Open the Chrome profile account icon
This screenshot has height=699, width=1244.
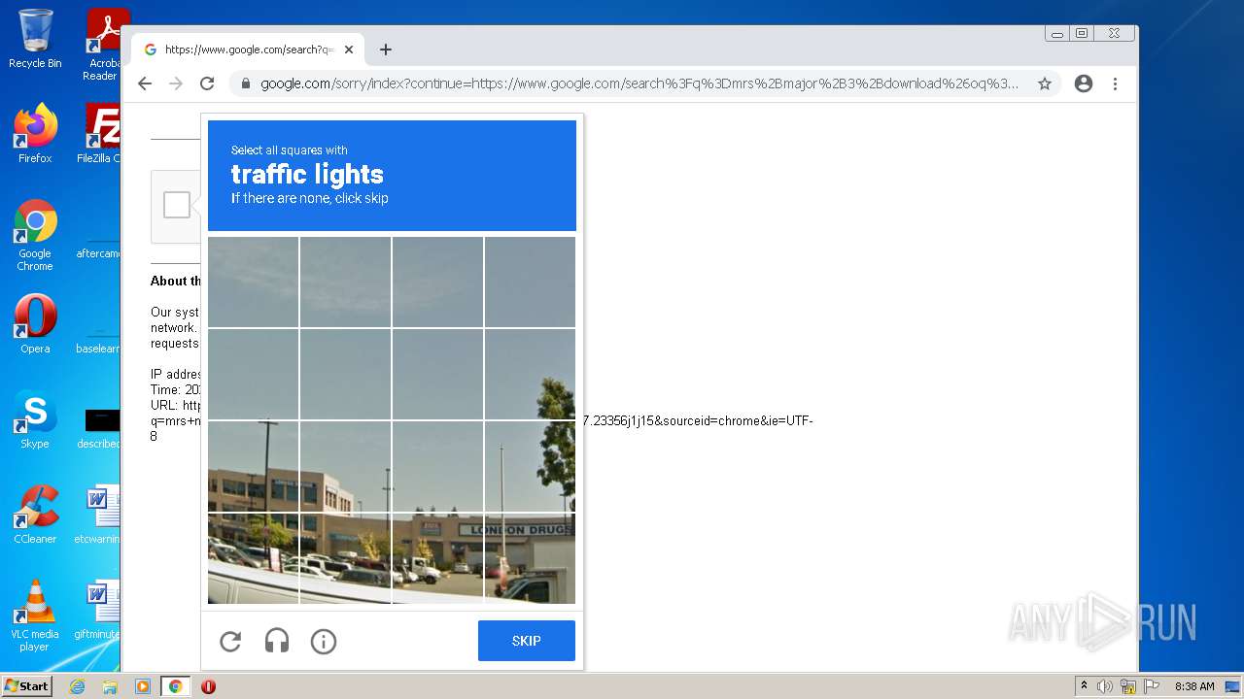[x=1084, y=83]
